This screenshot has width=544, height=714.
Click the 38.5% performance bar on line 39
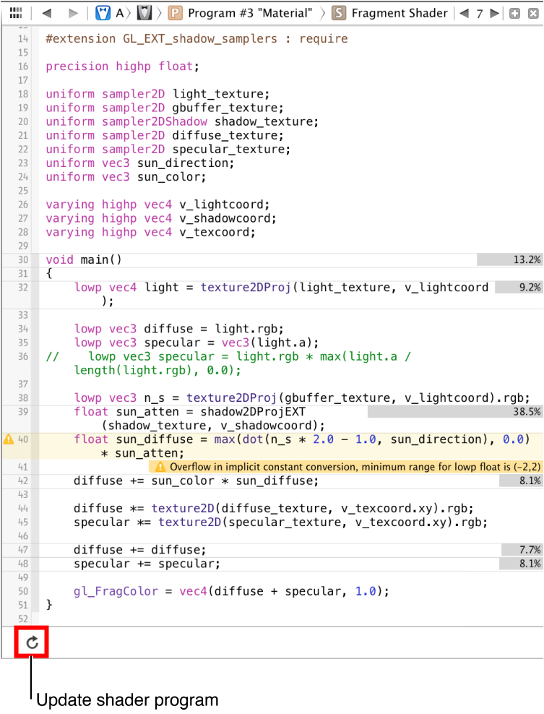(x=454, y=412)
